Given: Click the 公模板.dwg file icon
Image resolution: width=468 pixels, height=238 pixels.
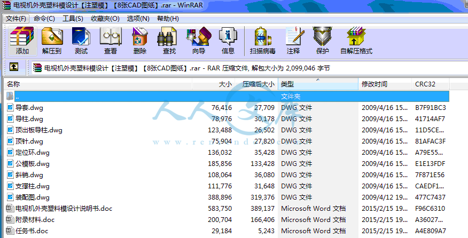Looking at the screenshot, I should point(11,163).
